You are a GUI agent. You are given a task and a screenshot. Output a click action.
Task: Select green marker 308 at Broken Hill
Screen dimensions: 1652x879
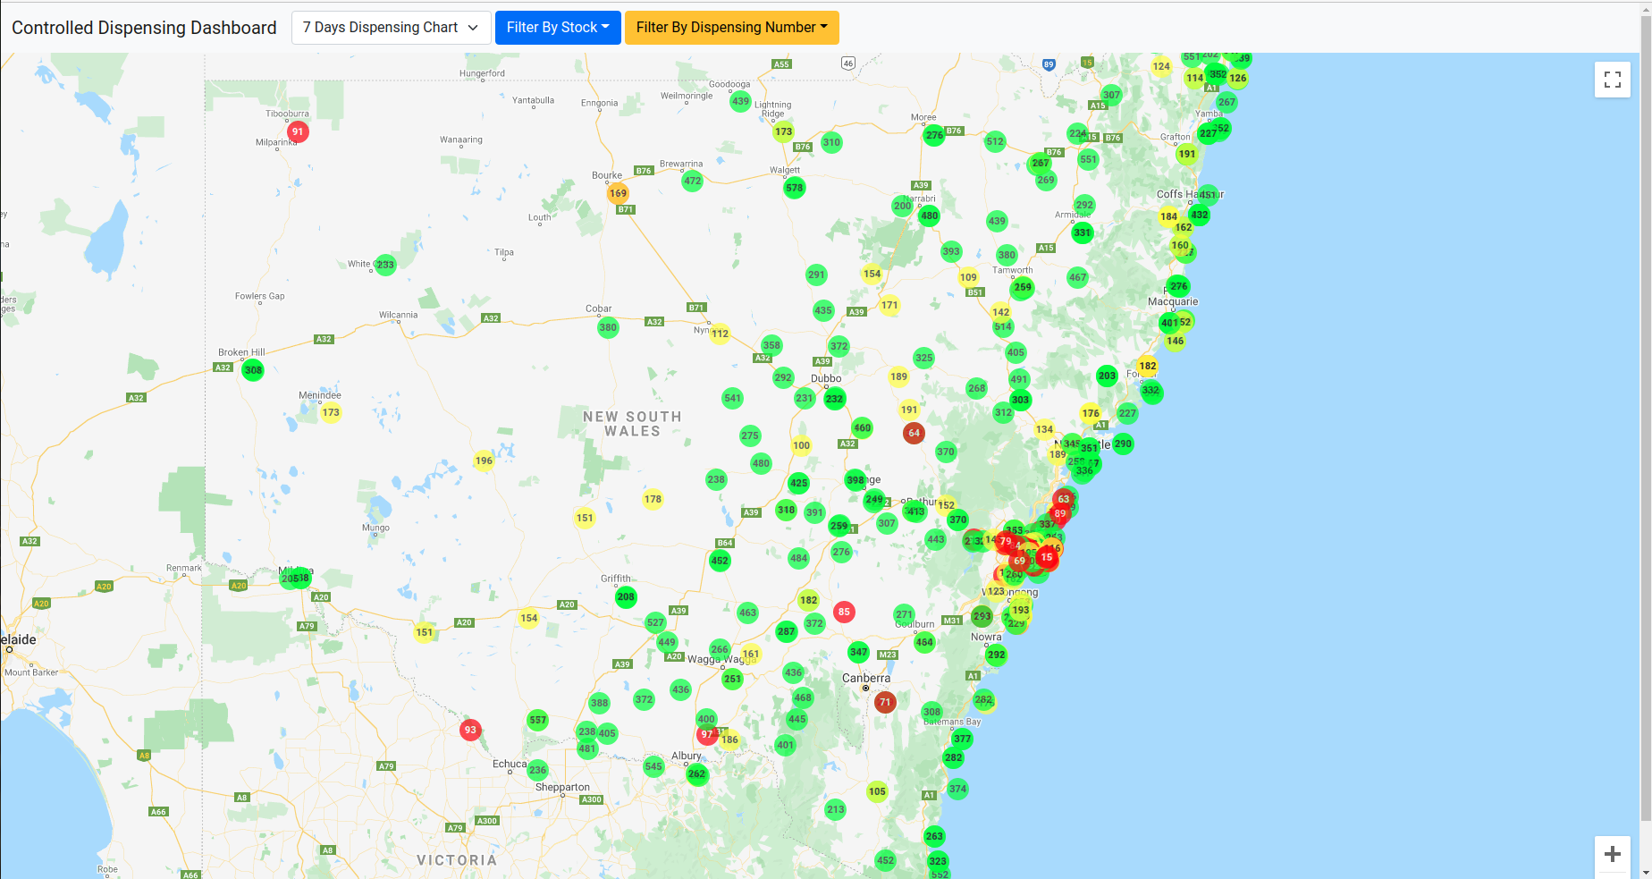(253, 370)
